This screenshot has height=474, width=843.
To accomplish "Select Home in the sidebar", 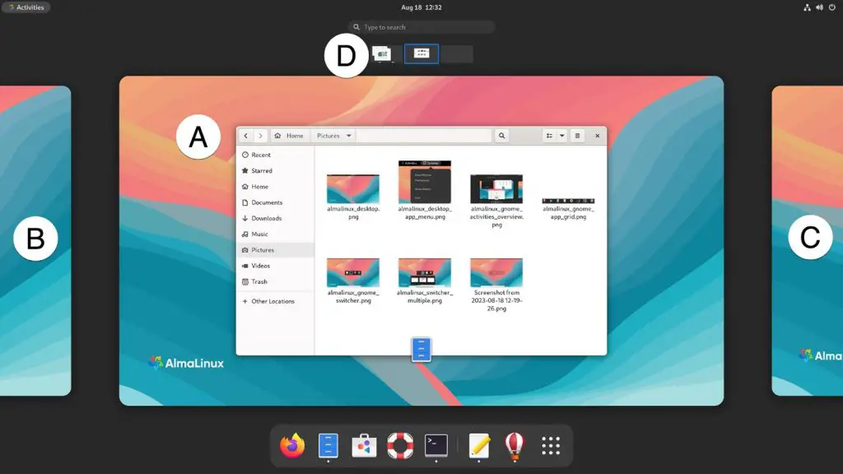I will pos(275,187).
